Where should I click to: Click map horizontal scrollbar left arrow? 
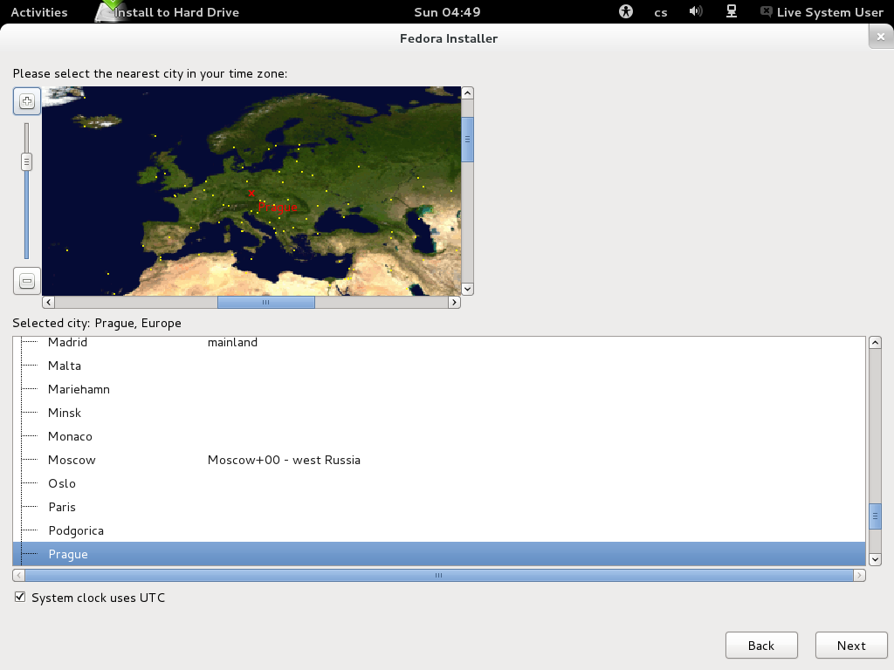pyautogui.click(x=49, y=302)
